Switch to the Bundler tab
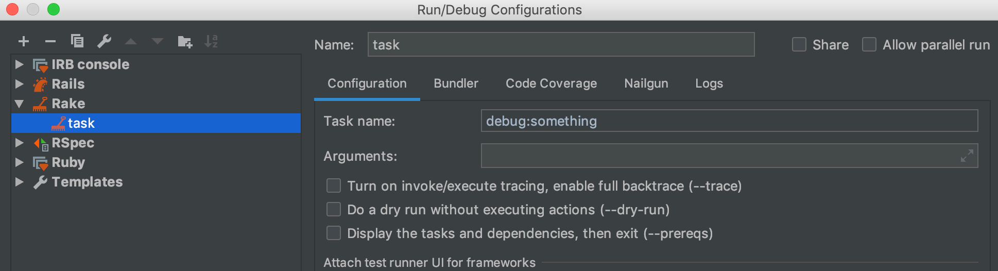This screenshot has height=271, width=998. click(x=456, y=83)
